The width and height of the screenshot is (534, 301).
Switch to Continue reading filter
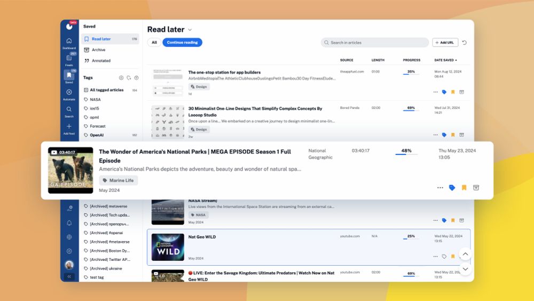pos(182,42)
